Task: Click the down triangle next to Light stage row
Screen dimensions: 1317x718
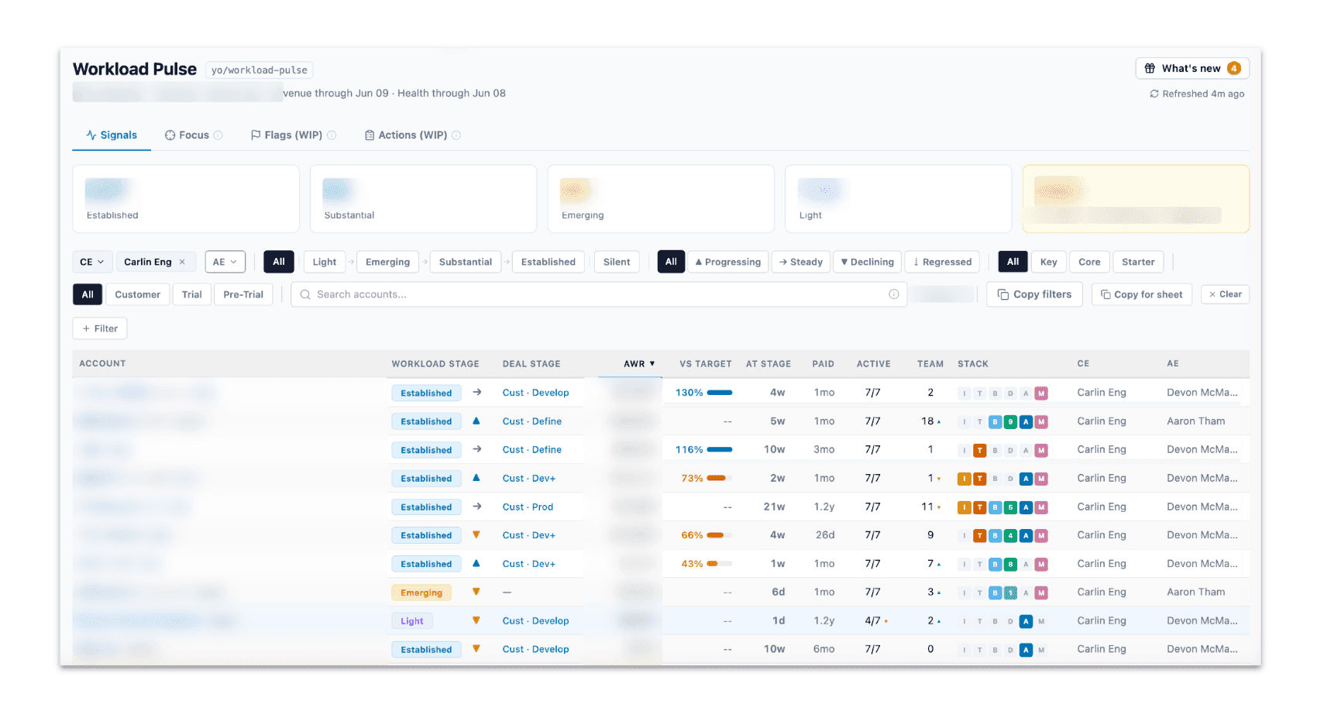Action: [x=476, y=620]
